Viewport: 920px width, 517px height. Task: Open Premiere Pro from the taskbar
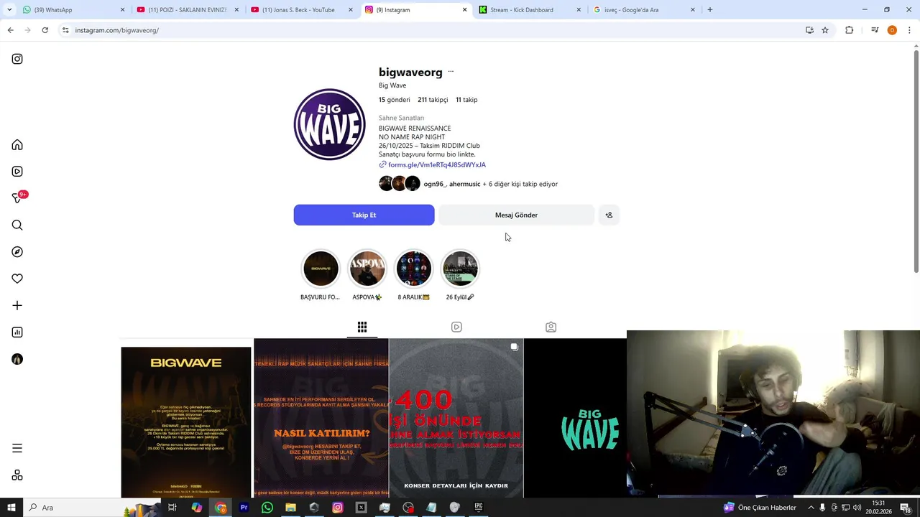click(x=244, y=508)
